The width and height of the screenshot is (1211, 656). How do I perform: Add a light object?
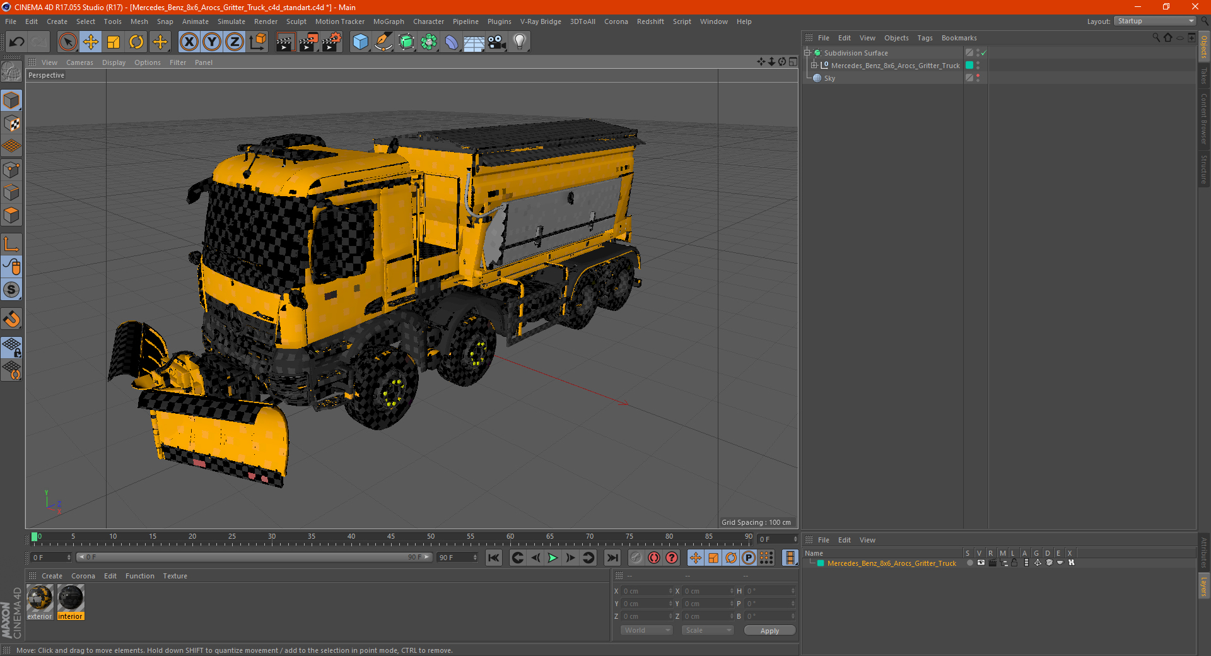(520, 42)
